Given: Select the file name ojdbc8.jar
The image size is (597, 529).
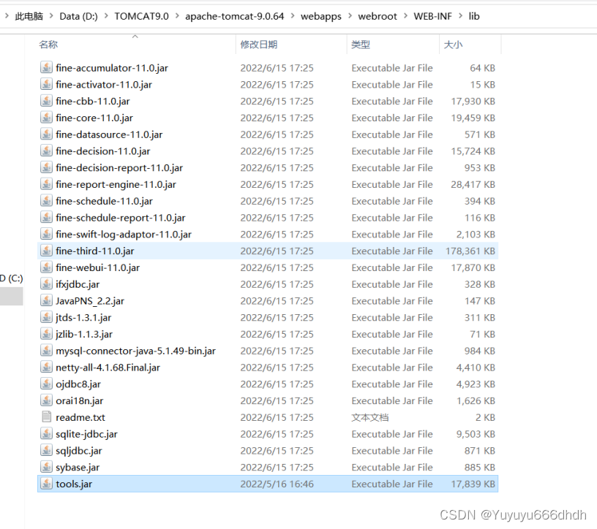Looking at the screenshot, I should (x=78, y=384).
